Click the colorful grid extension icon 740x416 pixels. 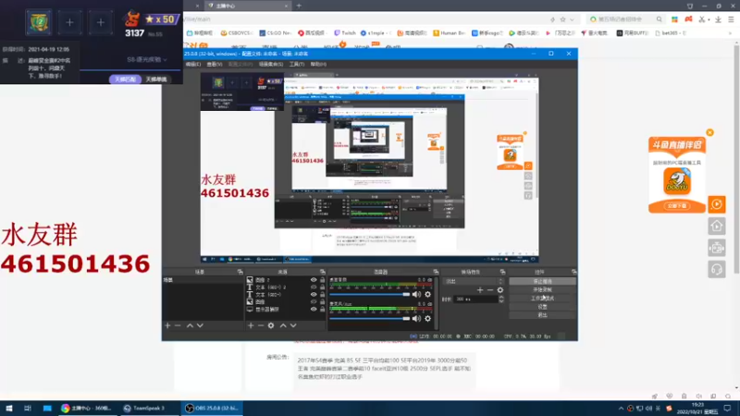675,19
